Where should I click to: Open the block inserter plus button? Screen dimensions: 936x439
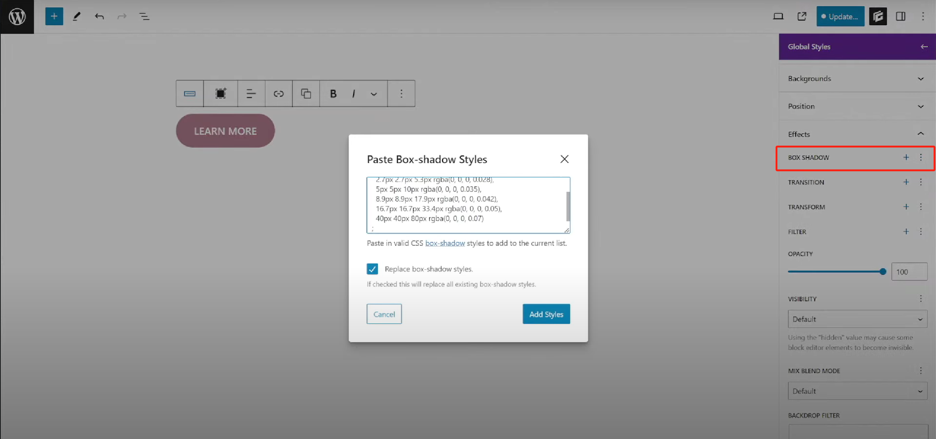point(54,16)
